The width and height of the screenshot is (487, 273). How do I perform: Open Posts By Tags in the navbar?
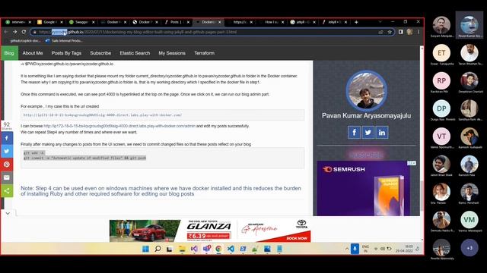pyautogui.click(x=66, y=53)
